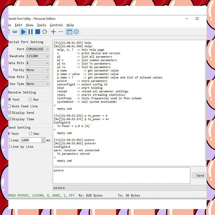Click the Send Setting group heading
This screenshot has width=215, height=215.
coord(19,127)
